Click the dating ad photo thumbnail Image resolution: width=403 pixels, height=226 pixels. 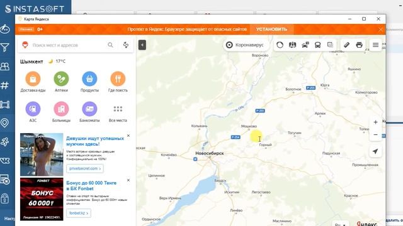[x=42, y=154]
